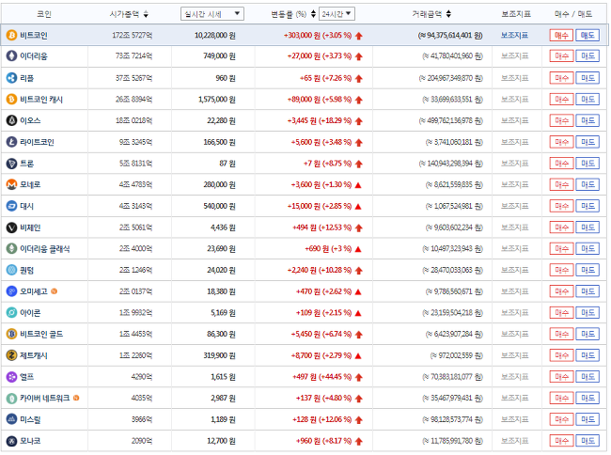Image resolution: width=611 pixels, height=455 pixels.
Task: Click the 거래금액 column header text
Action: pyautogui.click(x=427, y=14)
